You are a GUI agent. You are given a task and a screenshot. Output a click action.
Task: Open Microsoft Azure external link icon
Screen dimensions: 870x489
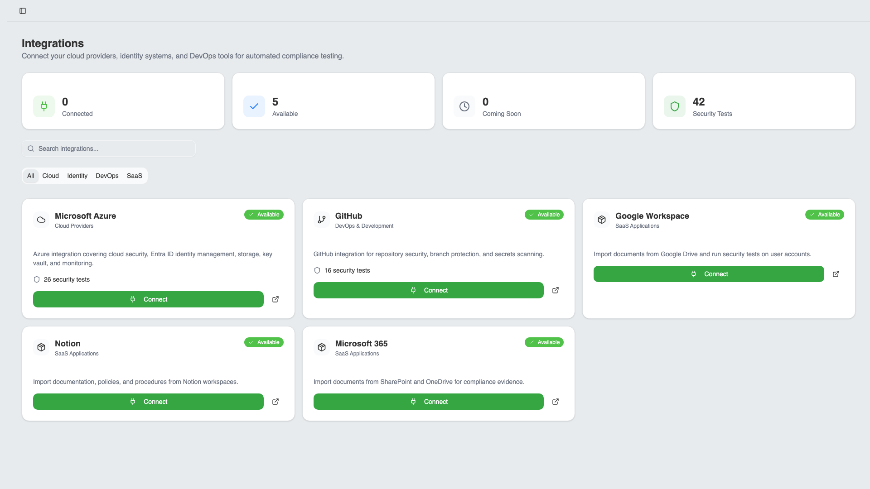275,299
